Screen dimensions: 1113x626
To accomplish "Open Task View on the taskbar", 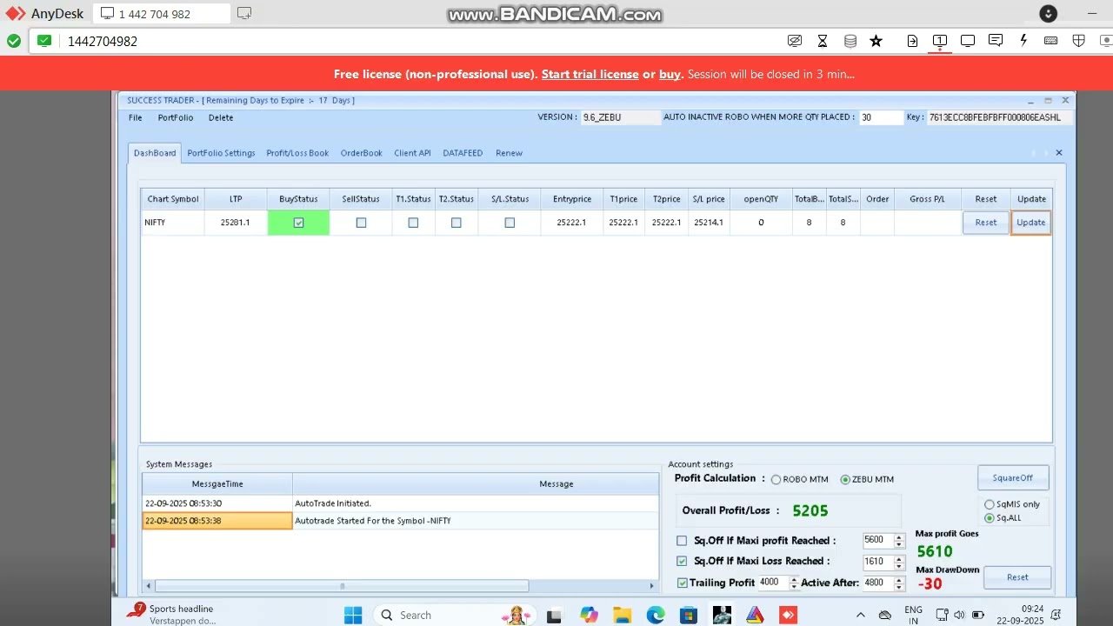I will [x=553, y=615].
